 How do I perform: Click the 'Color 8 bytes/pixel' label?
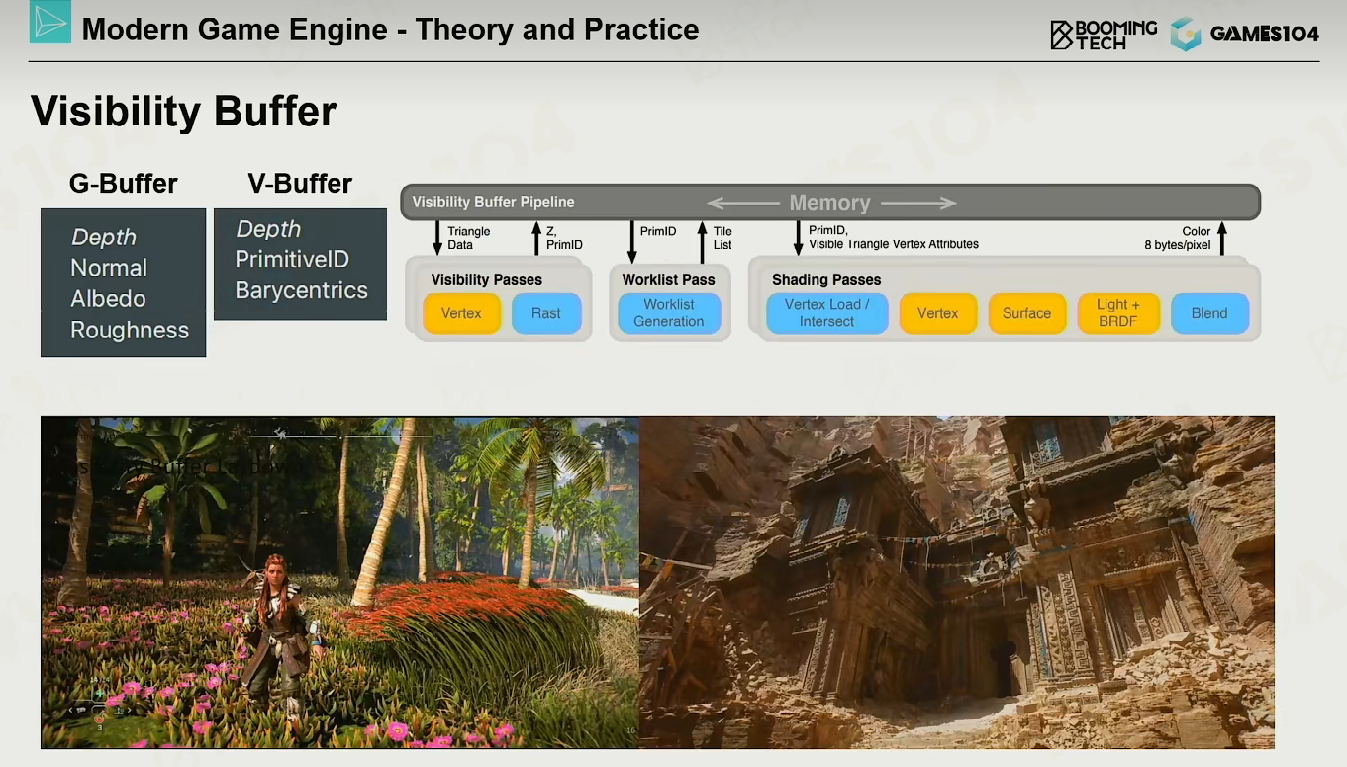[1177, 238]
